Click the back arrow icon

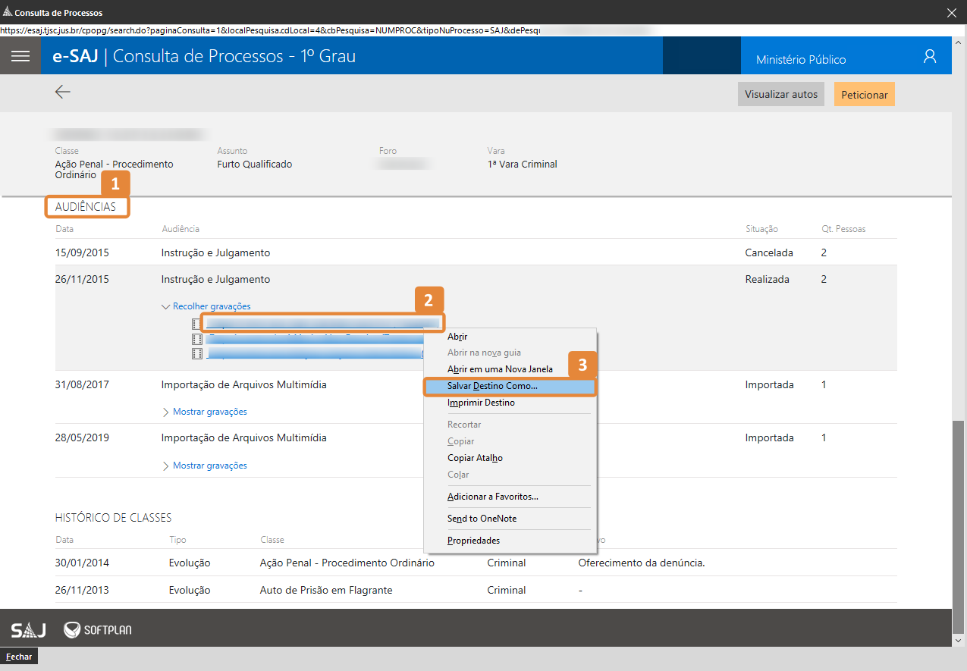[x=63, y=92]
